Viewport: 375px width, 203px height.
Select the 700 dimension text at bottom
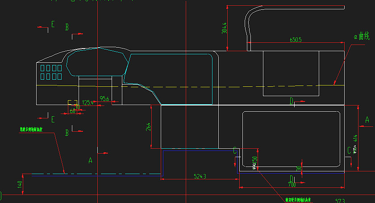click(x=292, y=184)
